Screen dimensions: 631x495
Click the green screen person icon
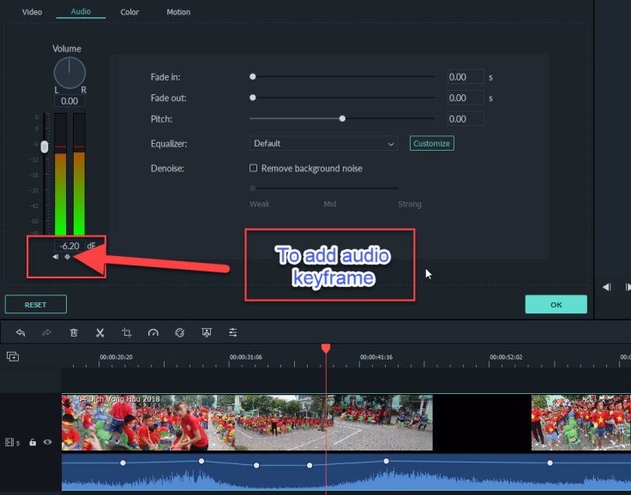(x=207, y=332)
